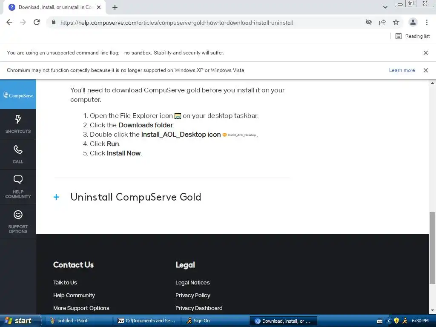
Task: Click the address bar URL field
Action: point(177,23)
